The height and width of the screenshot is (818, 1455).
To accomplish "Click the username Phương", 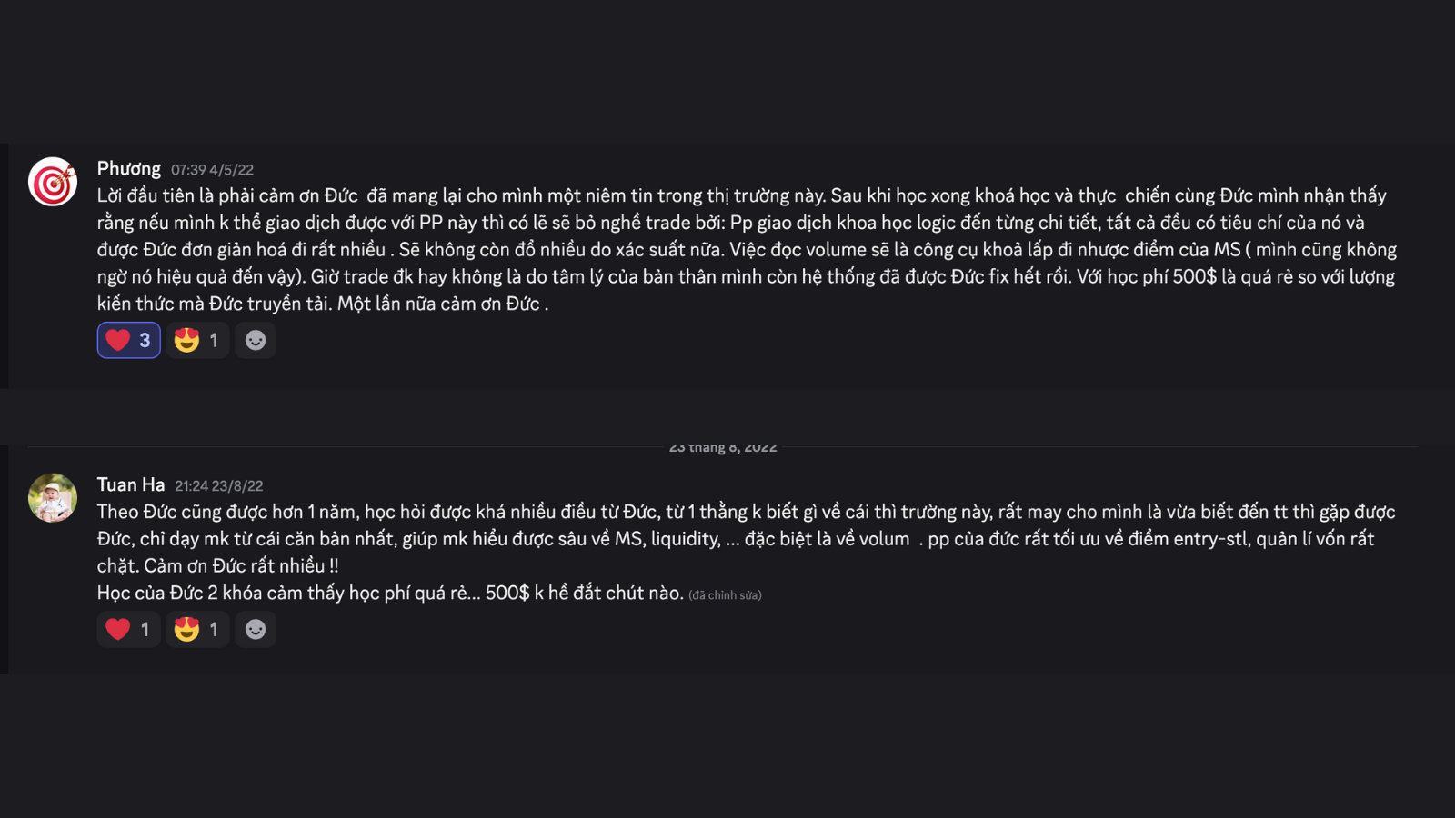I will [x=129, y=169].
